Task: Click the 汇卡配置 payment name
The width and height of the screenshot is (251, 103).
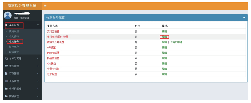Action: [52, 74]
